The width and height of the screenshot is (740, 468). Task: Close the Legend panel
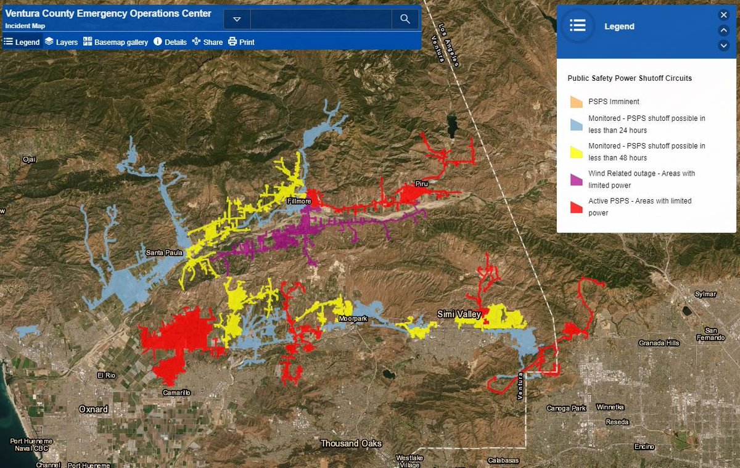click(724, 15)
